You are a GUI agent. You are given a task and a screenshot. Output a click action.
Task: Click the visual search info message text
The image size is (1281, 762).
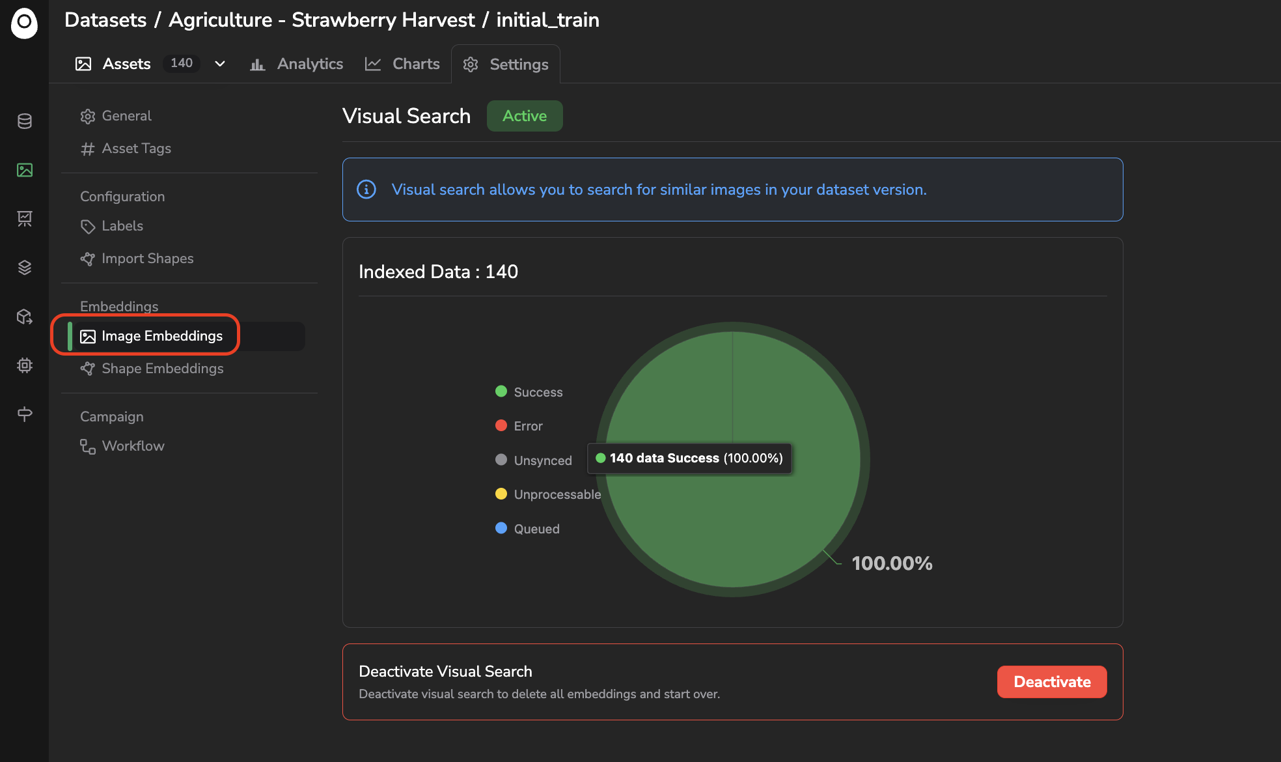pos(659,190)
